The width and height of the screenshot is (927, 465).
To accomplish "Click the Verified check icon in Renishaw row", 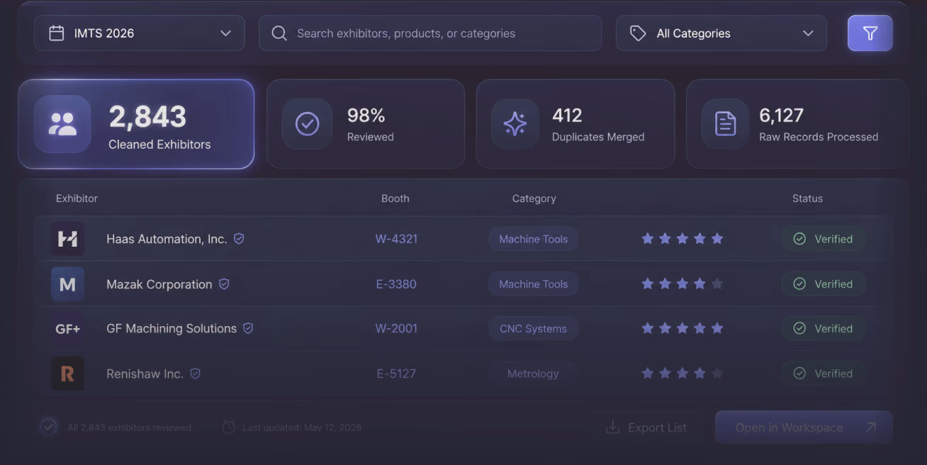I will click(x=799, y=373).
